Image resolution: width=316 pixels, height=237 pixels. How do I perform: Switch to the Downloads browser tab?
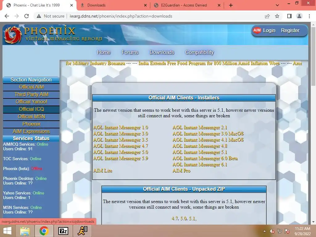113,5
